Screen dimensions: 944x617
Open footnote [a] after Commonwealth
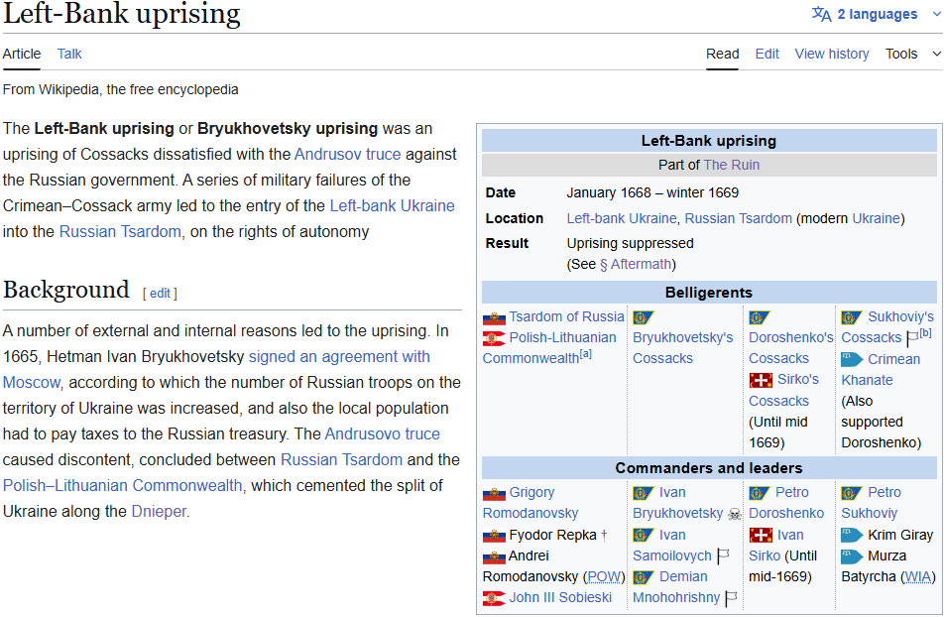(586, 354)
